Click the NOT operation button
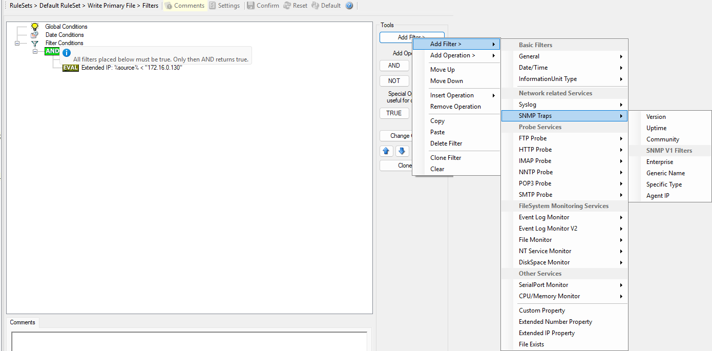 pyautogui.click(x=394, y=81)
